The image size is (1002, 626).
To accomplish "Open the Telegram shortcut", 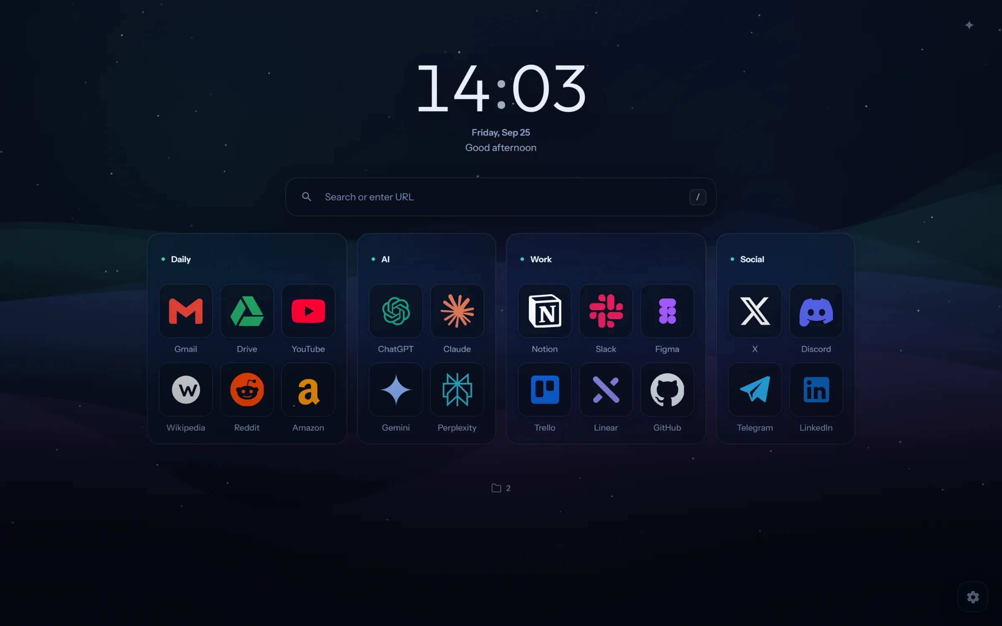I will [755, 389].
